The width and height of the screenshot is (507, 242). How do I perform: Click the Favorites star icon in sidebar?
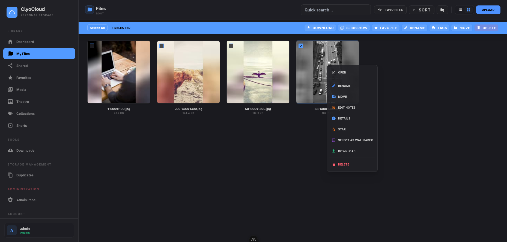[10, 78]
